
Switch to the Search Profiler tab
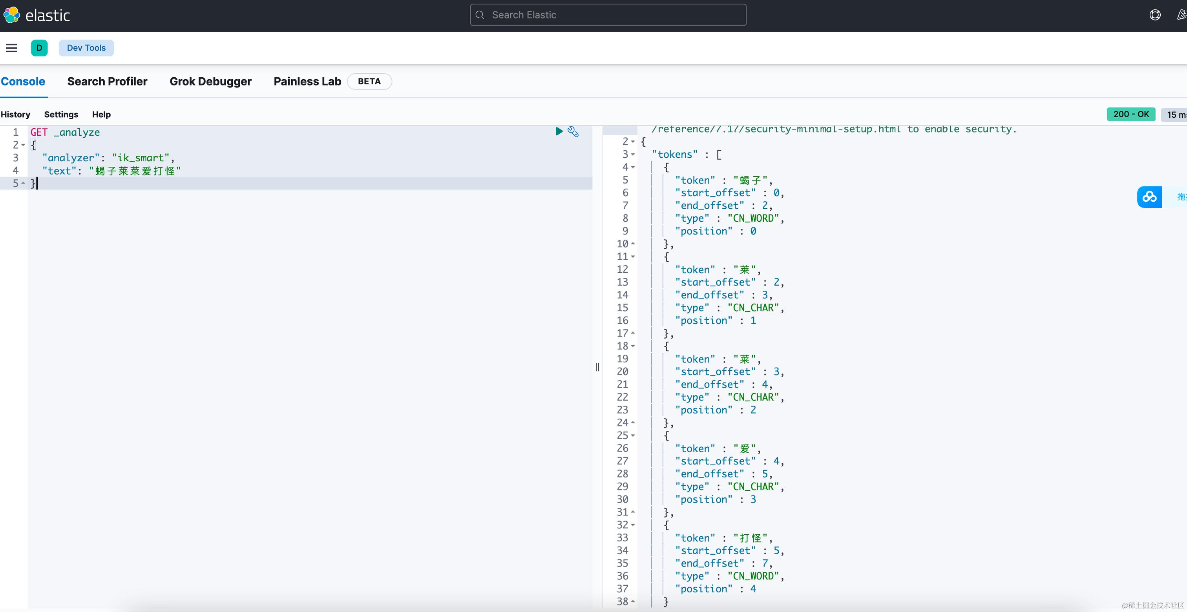(x=107, y=82)
